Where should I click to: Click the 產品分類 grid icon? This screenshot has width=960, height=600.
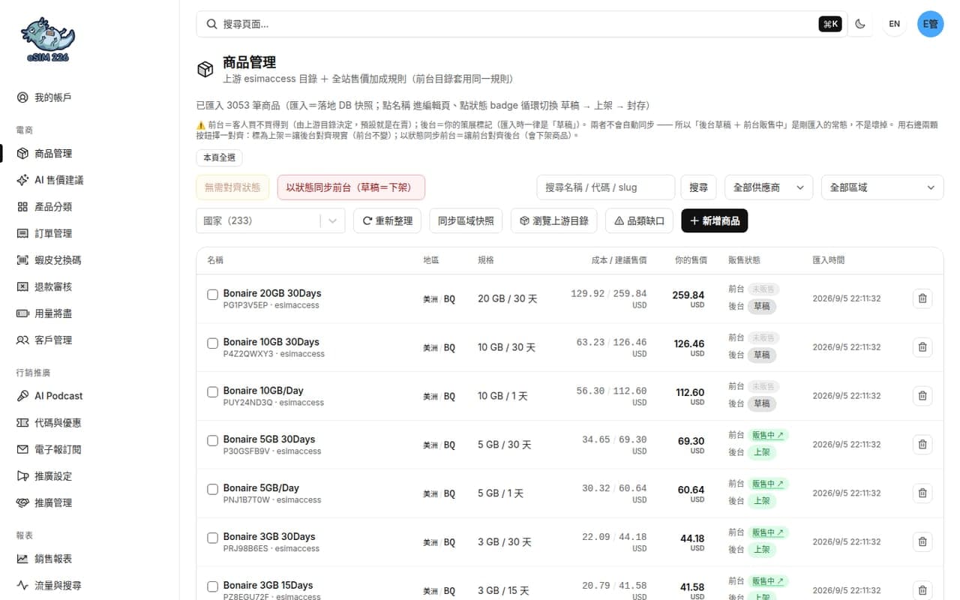(x=22, y=207)
